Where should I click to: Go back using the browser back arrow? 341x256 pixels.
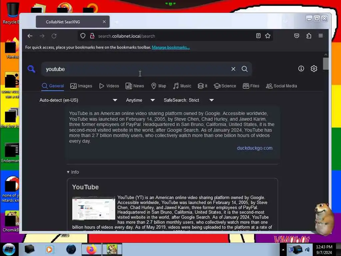point(30,36)
